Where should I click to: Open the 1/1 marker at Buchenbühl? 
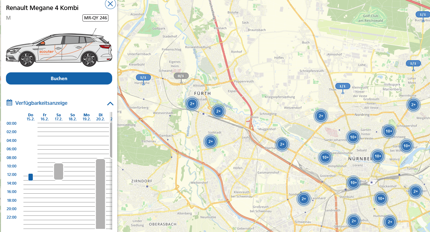click(x=423, y=15)
